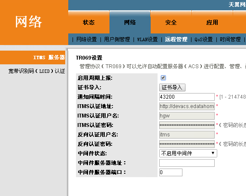Select the 用户侧管理 submenu
This screenshot has width=246, height=196.
(117, 39)
